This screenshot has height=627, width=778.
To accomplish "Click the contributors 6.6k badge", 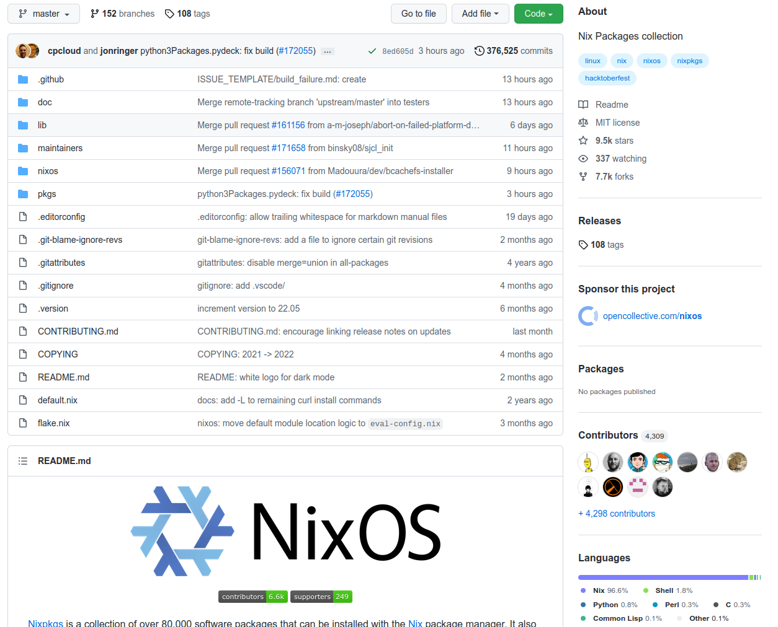I will click(x=253, y=597).
